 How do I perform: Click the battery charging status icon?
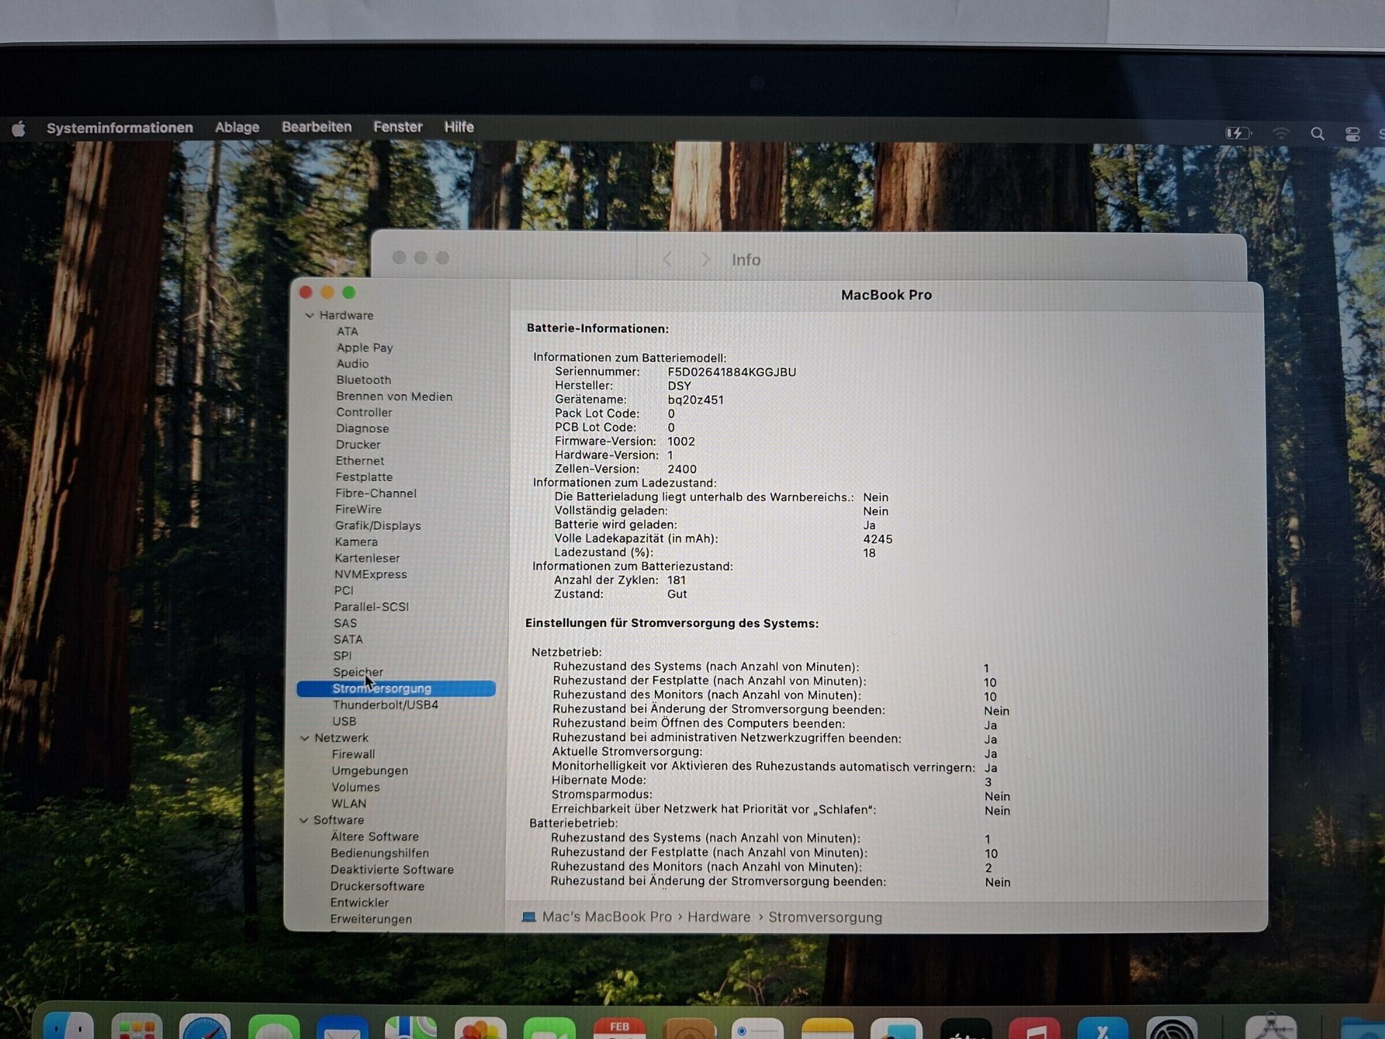(1237, 133)
